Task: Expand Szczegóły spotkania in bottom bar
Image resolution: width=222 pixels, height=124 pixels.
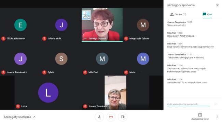Action: pos(20,117)
